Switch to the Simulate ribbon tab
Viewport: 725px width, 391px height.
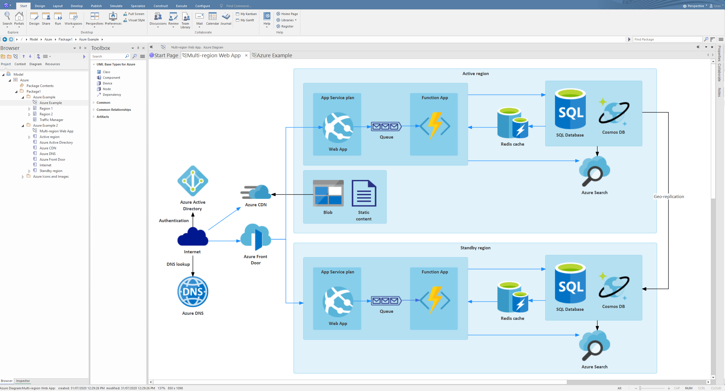(x=116, y=6)
